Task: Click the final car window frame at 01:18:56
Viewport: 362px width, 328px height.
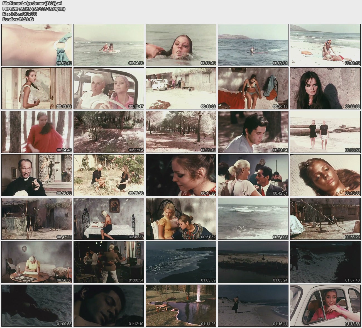Action: coord(325,305)
